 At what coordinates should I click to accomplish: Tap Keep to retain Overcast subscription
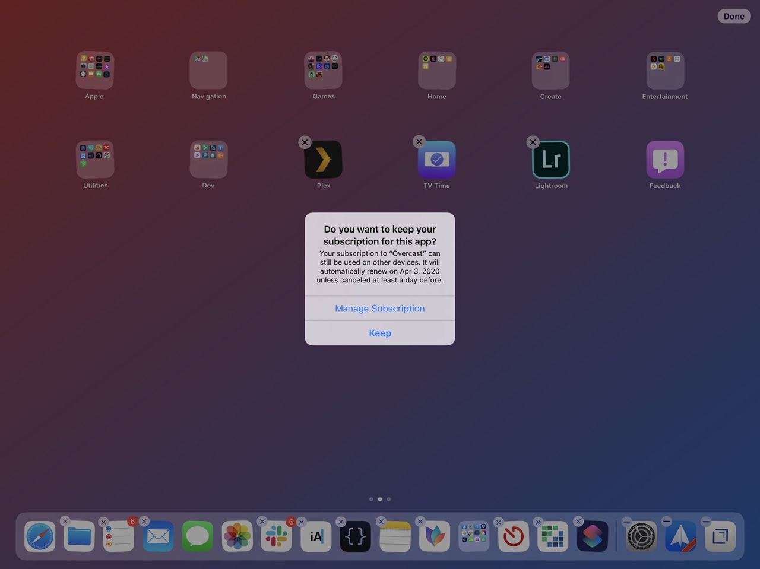tap(379, 333)
